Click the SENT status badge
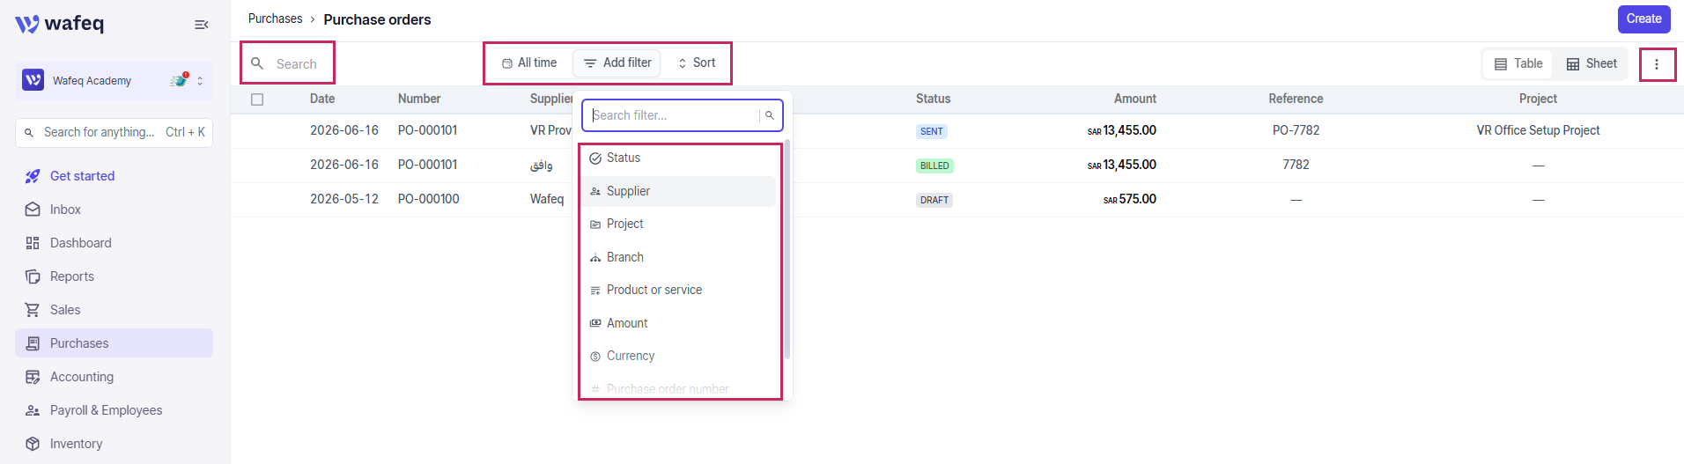The width and height of the screenshot is (1684, 464). pos(932,131)
